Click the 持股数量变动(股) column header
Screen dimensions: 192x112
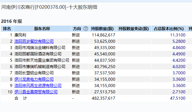tap(134, 29)
